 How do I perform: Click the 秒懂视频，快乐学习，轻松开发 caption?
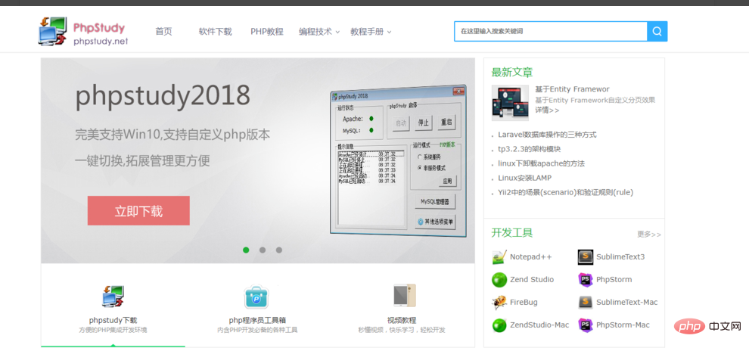(402, 330)
